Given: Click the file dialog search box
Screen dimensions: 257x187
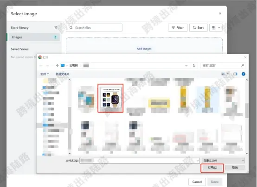Looking at the screenshot, I should (223, 65).
